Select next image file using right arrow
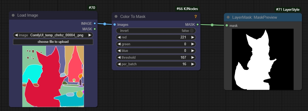Viewport: 308px width, 111px height. pos(90,35)
